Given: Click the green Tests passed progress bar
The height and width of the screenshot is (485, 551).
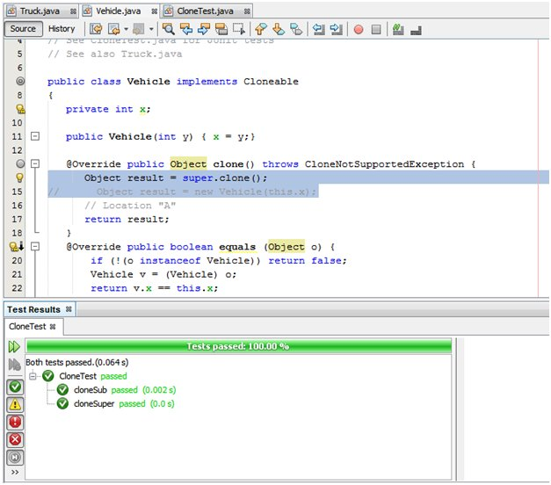Looking at the screenshot, I should click(x=237, y=346).
